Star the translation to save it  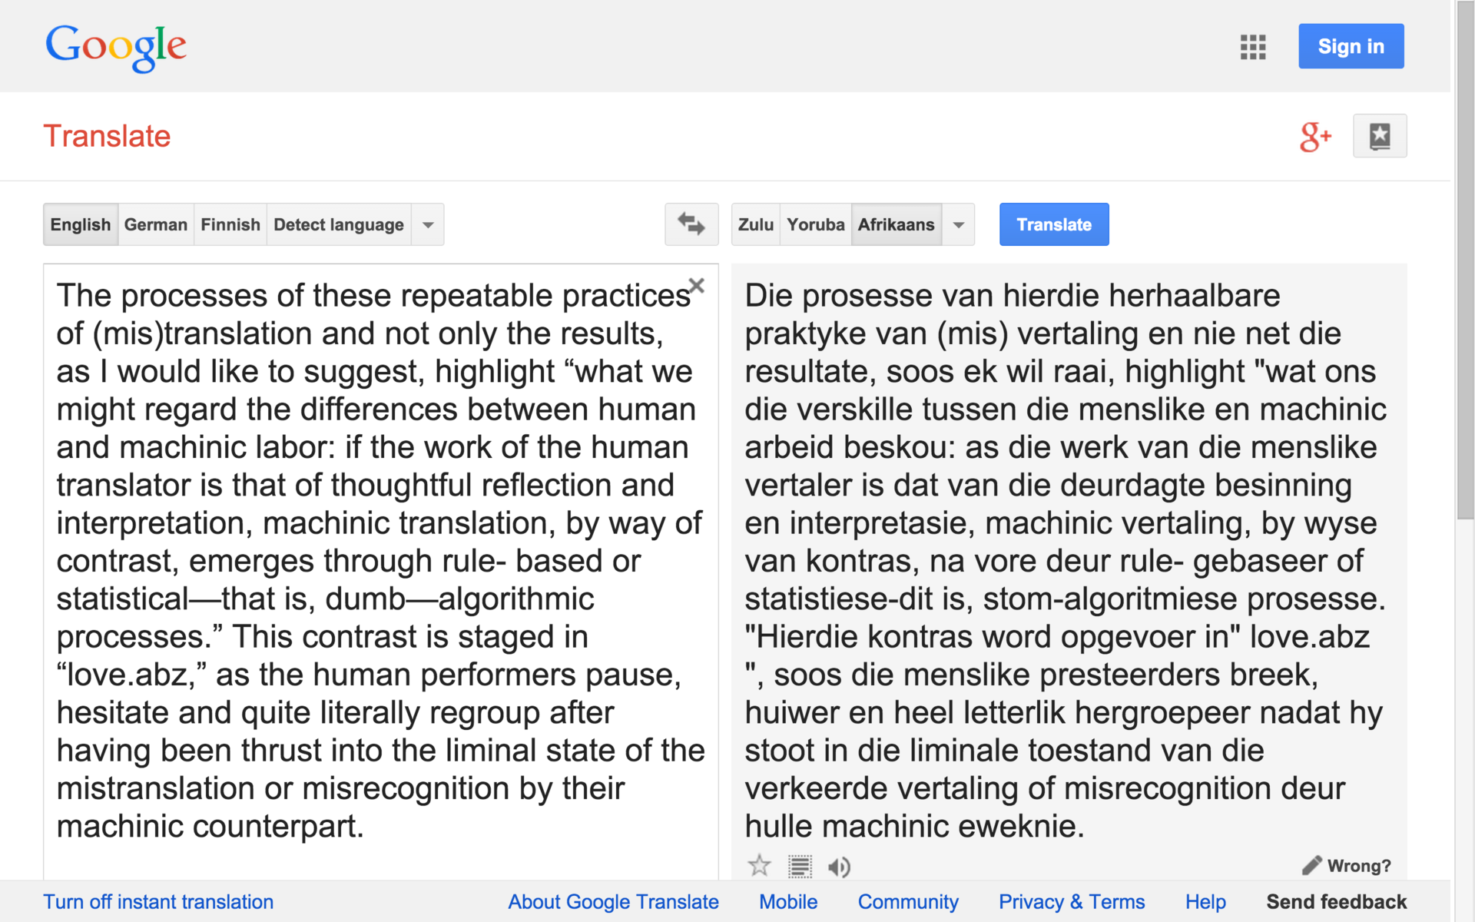click(x=759, y=866)
